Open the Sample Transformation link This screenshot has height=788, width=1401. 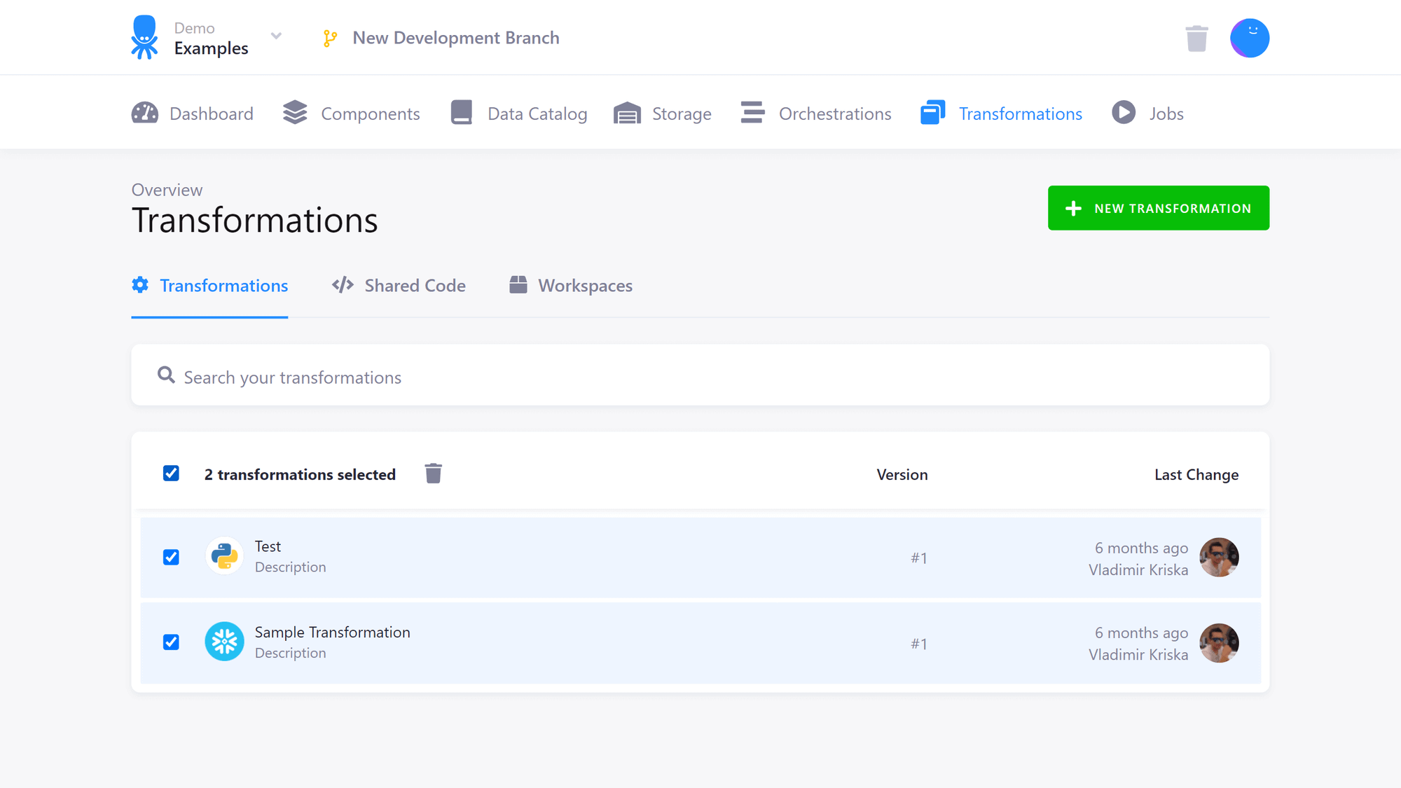tap(333, 632)
